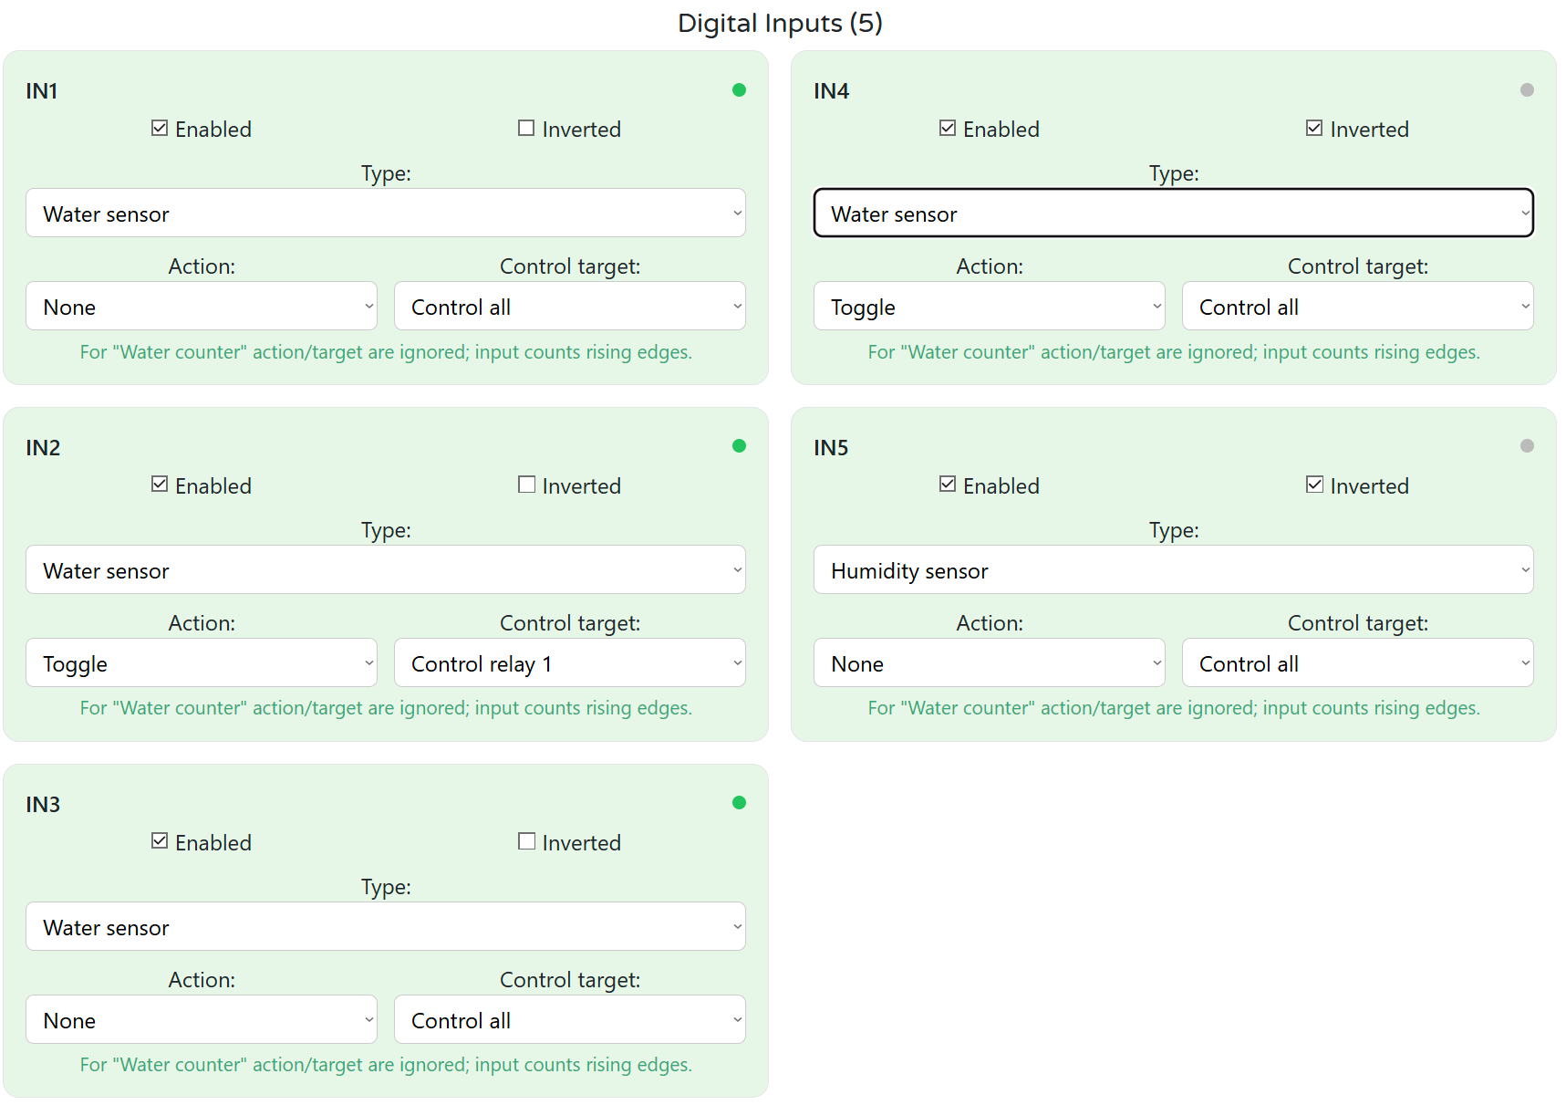Click the Digital Inputs heading
The image size is (1566, 1105).
pyautogui.click(x=780, y=23)
